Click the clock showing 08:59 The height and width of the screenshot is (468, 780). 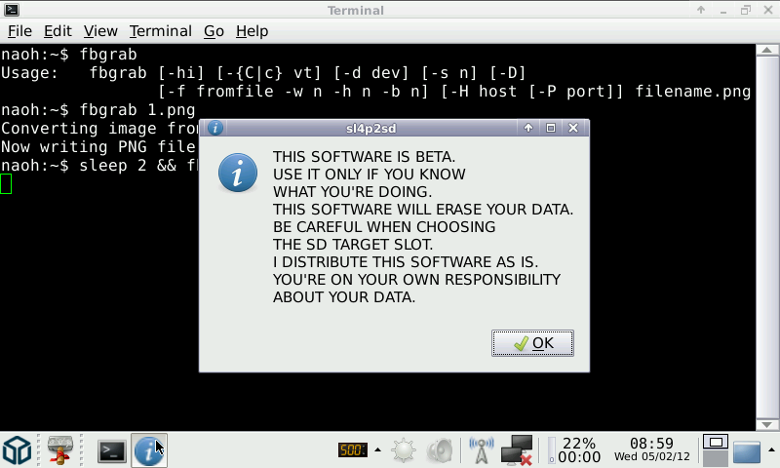point(651,450)
